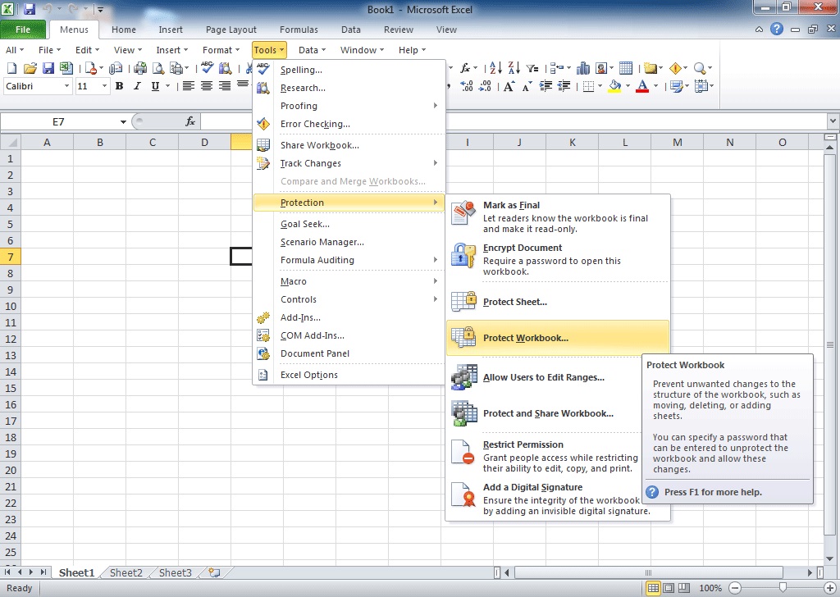Click the Sort A to Z ascending icon

497,68
